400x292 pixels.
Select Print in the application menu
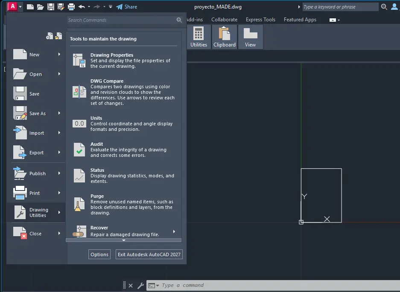pyautogui.click(x=36, y=193)
